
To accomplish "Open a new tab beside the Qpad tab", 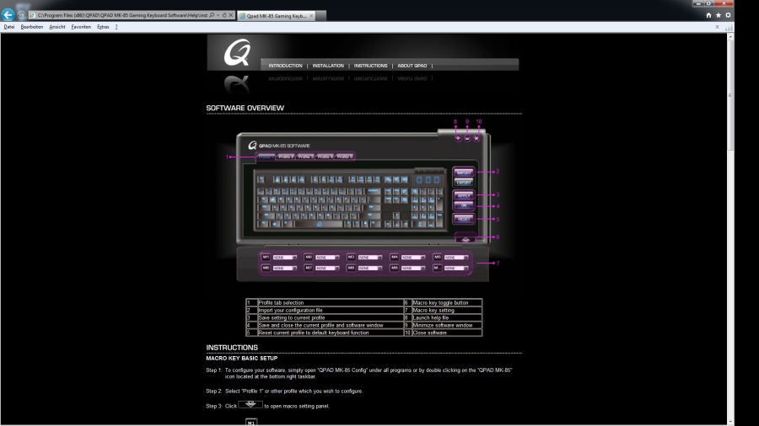I will (x=321, y=16).
